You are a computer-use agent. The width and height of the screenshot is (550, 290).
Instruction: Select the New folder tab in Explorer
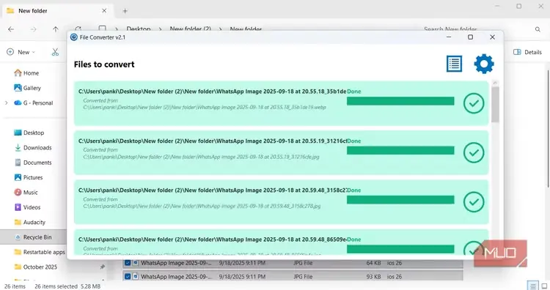pyautogui.click(x=58, y=11)
